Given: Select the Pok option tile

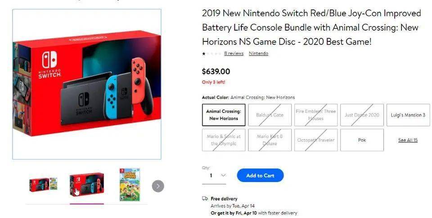Looking at the screenshot, I should pos(362,140).
